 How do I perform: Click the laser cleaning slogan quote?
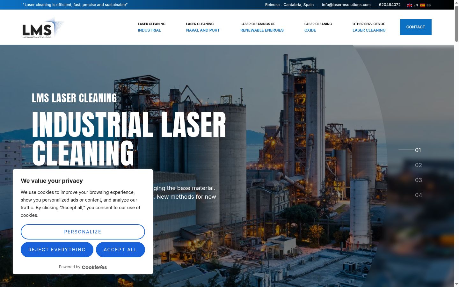pos(75,5)
